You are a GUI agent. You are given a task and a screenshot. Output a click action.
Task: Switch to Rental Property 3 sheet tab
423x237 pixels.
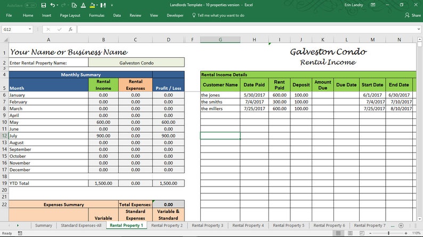coord(207,225)
